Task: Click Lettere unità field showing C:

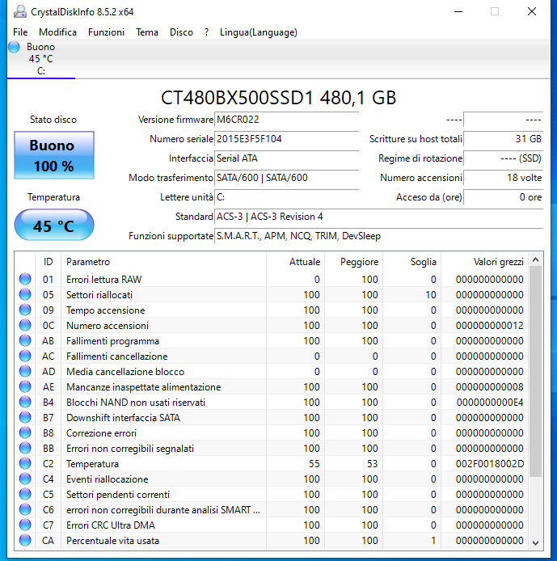Action: 286,196
